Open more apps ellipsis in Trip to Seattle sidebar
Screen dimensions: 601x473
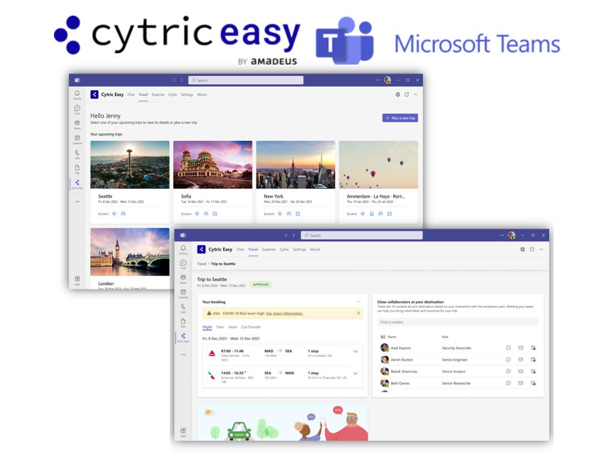pyautogui.click(x=183, y=355)
